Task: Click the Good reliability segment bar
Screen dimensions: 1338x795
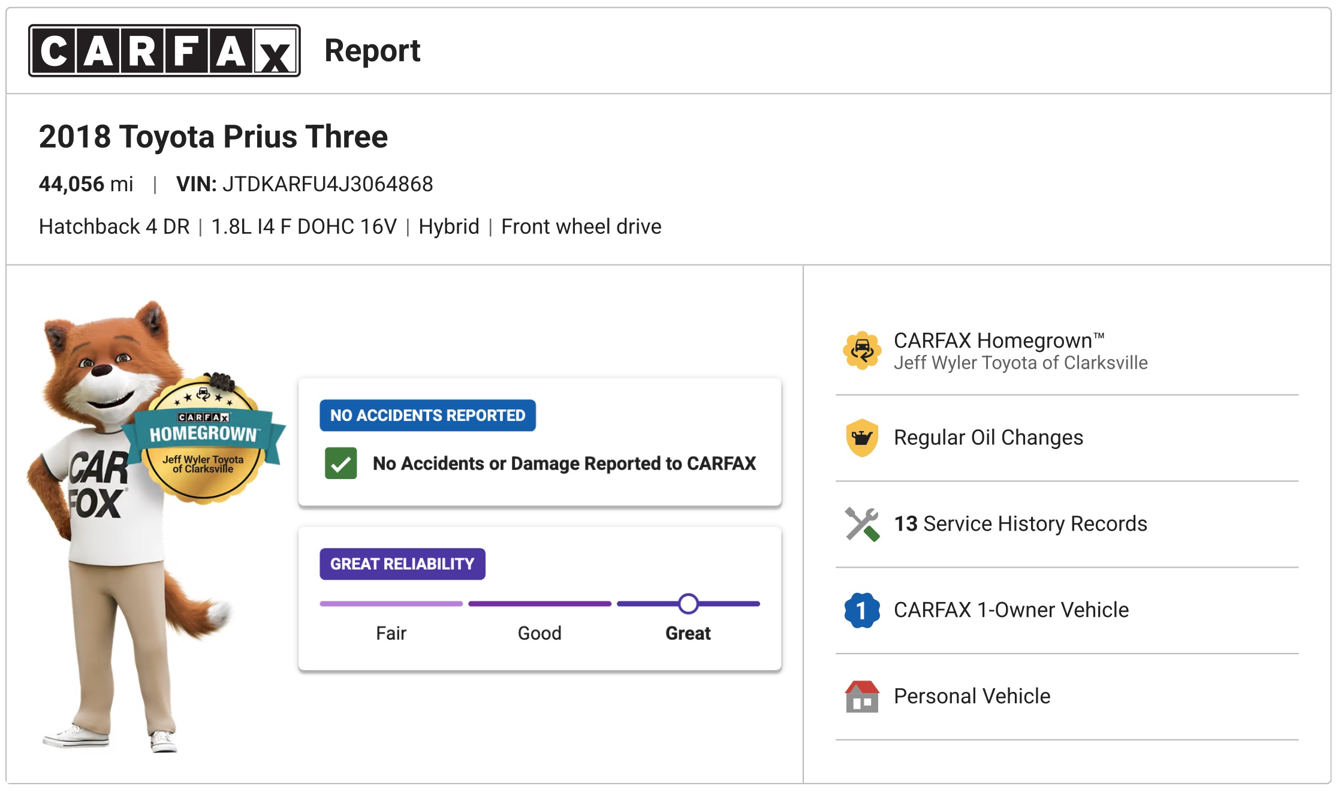Action: point(540,604)
